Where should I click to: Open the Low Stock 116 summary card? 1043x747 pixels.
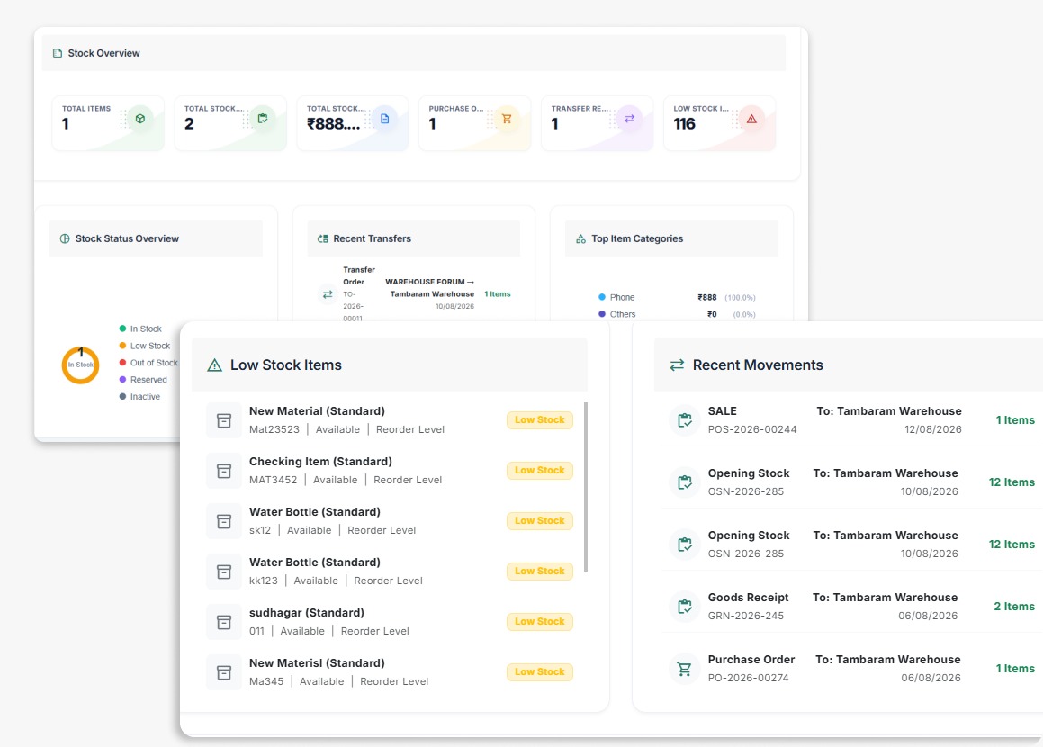point(719,123)
